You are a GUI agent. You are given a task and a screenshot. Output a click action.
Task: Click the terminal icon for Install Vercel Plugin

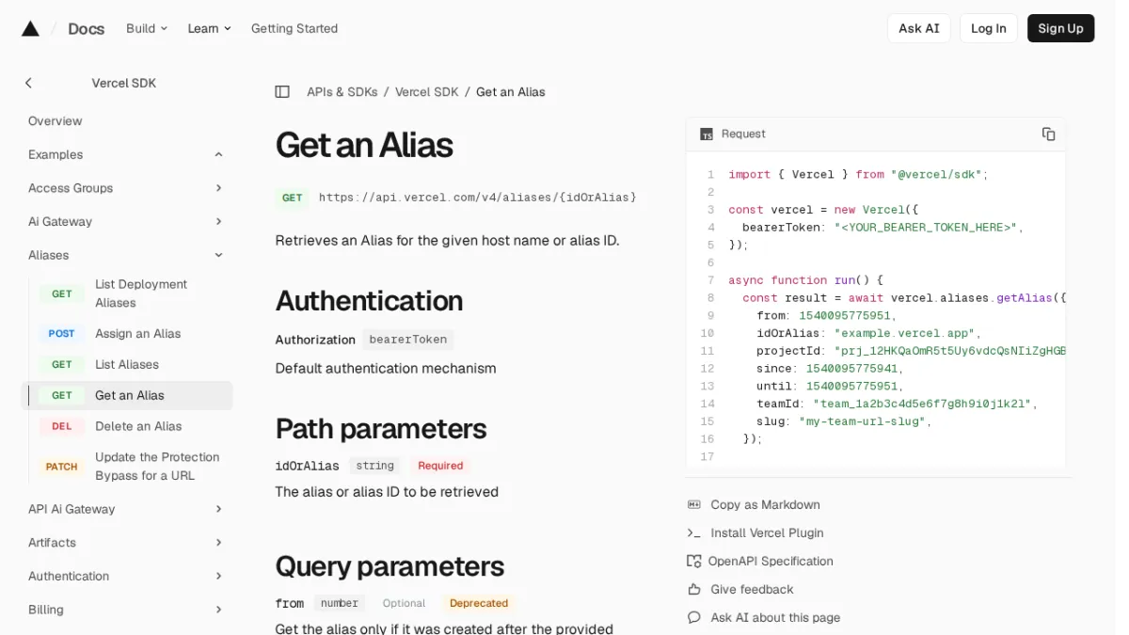(x=694, y=532)
